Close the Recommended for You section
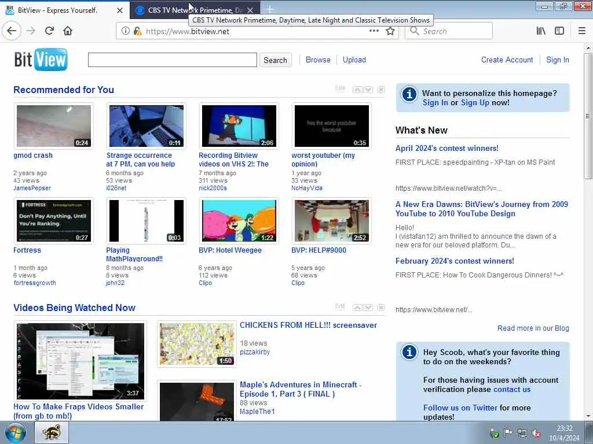This screenshot has width=593, height=444. (x=381, y=90)
